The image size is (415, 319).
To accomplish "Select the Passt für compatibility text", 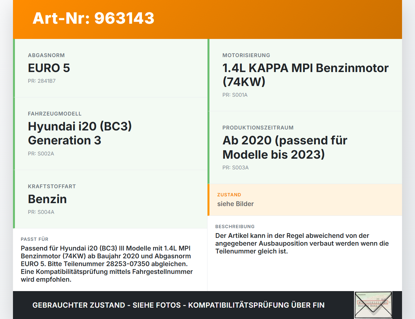I will pyautogui.click(x=107, y=263).
